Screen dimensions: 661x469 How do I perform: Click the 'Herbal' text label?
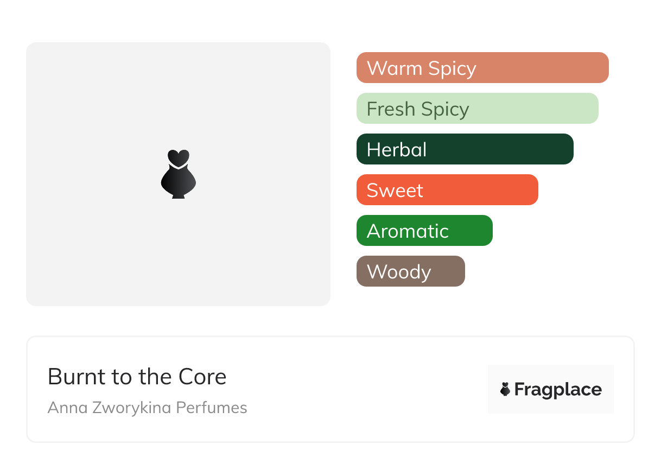[x=397, y=150]
